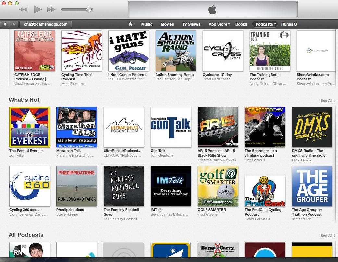Click See All next to All Podcasts
The width and height of the screenshot is (338, 262).
328,236
